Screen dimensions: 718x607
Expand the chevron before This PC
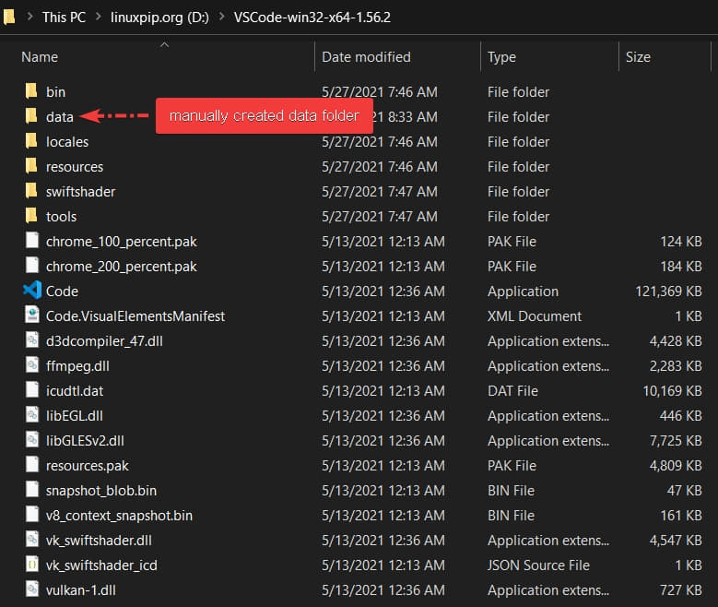(29, 17)
